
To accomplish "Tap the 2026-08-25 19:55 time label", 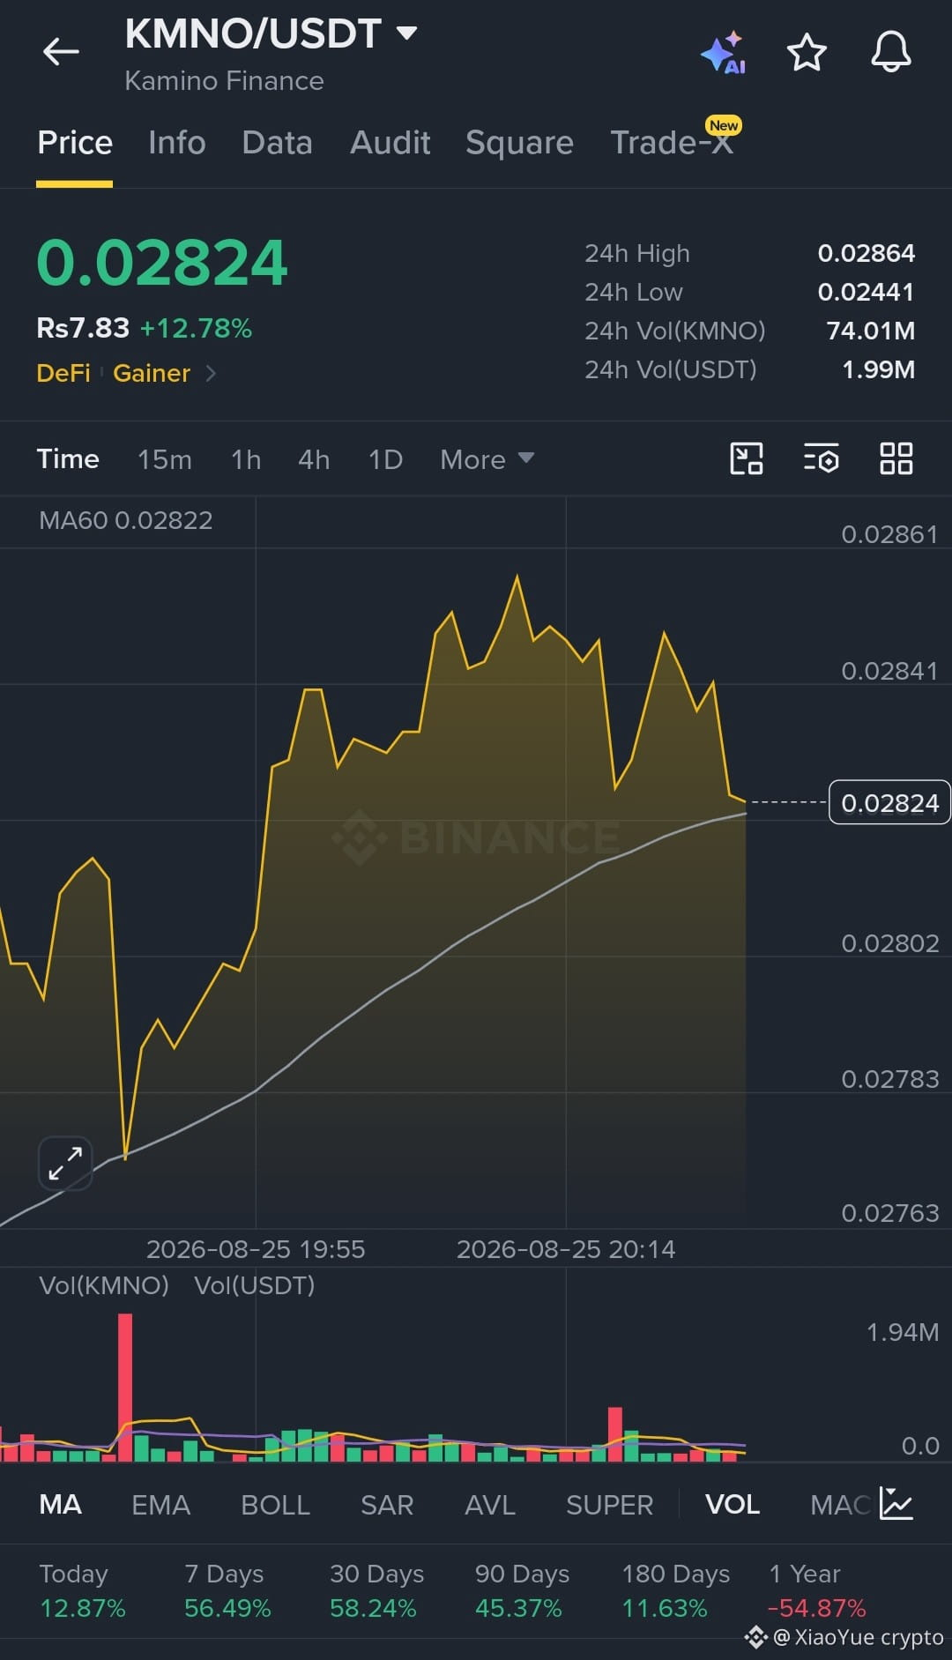I will pos(256,1249).
